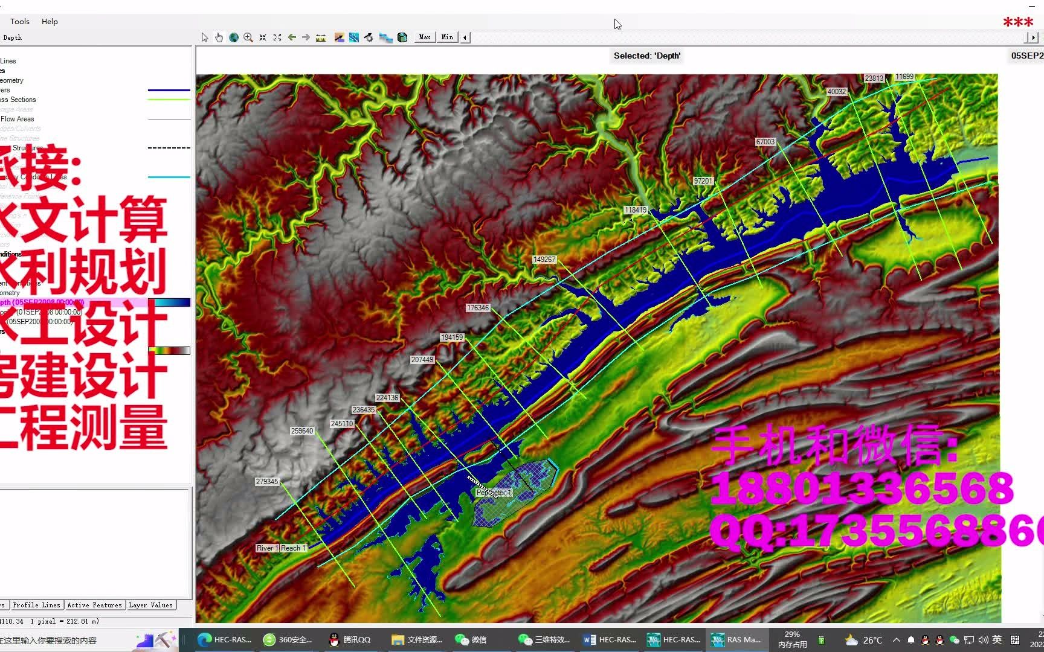Viewport: 1044px width, 652px height.
Task: Switch to Profile Lines tab
Action: [x=36, y=605]
